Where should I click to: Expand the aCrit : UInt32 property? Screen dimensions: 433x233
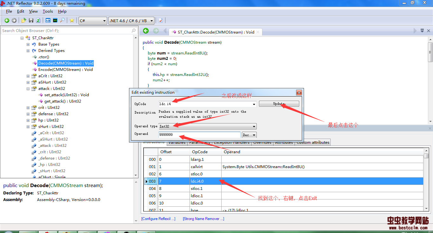(x=28, y=76)
